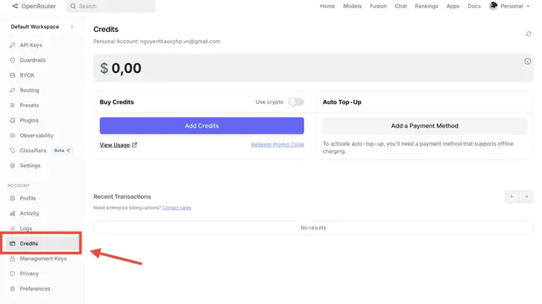Screen dimensions: 542x304
Task: Go to previous transactions page arrow
Action: pyautogui.click(x=512, y=196)
